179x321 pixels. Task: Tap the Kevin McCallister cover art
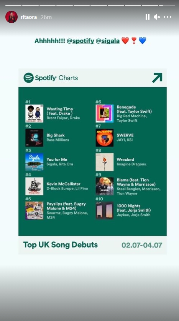pyautogui.click(x=34, y=186)
